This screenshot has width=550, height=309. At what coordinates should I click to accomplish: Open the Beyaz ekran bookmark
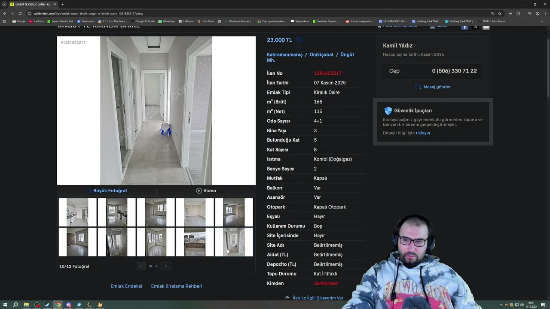point(299,21)
